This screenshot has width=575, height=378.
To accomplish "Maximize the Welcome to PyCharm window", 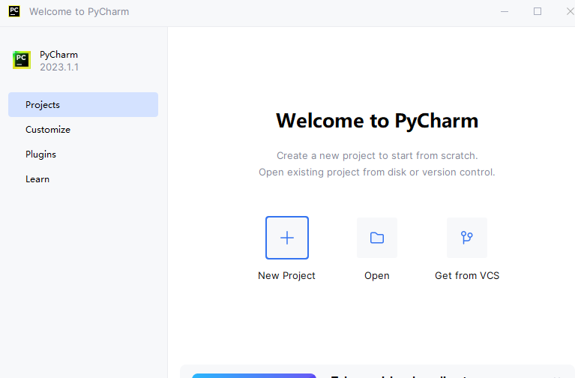I will (538, 11).
